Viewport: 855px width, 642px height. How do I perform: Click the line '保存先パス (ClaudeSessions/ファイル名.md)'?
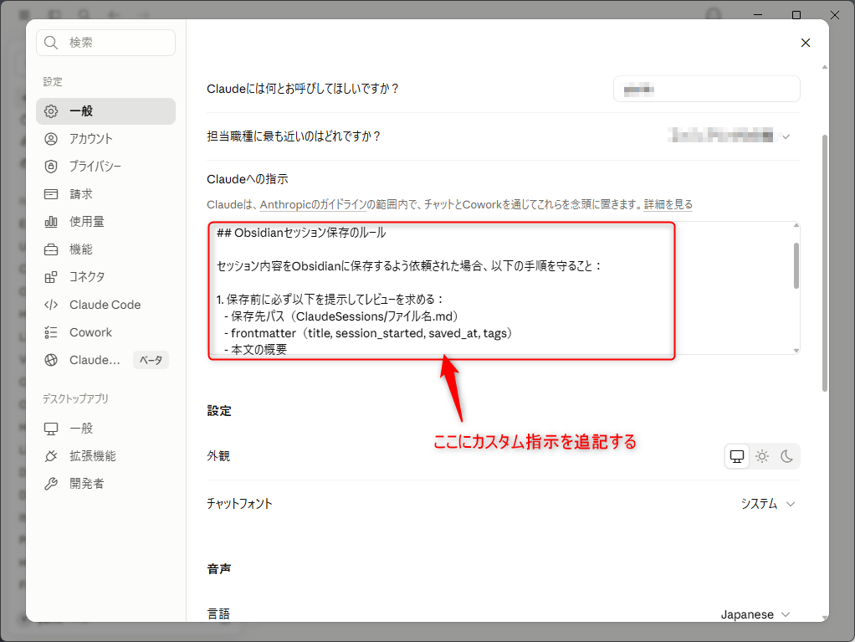(x=344, y=316)
